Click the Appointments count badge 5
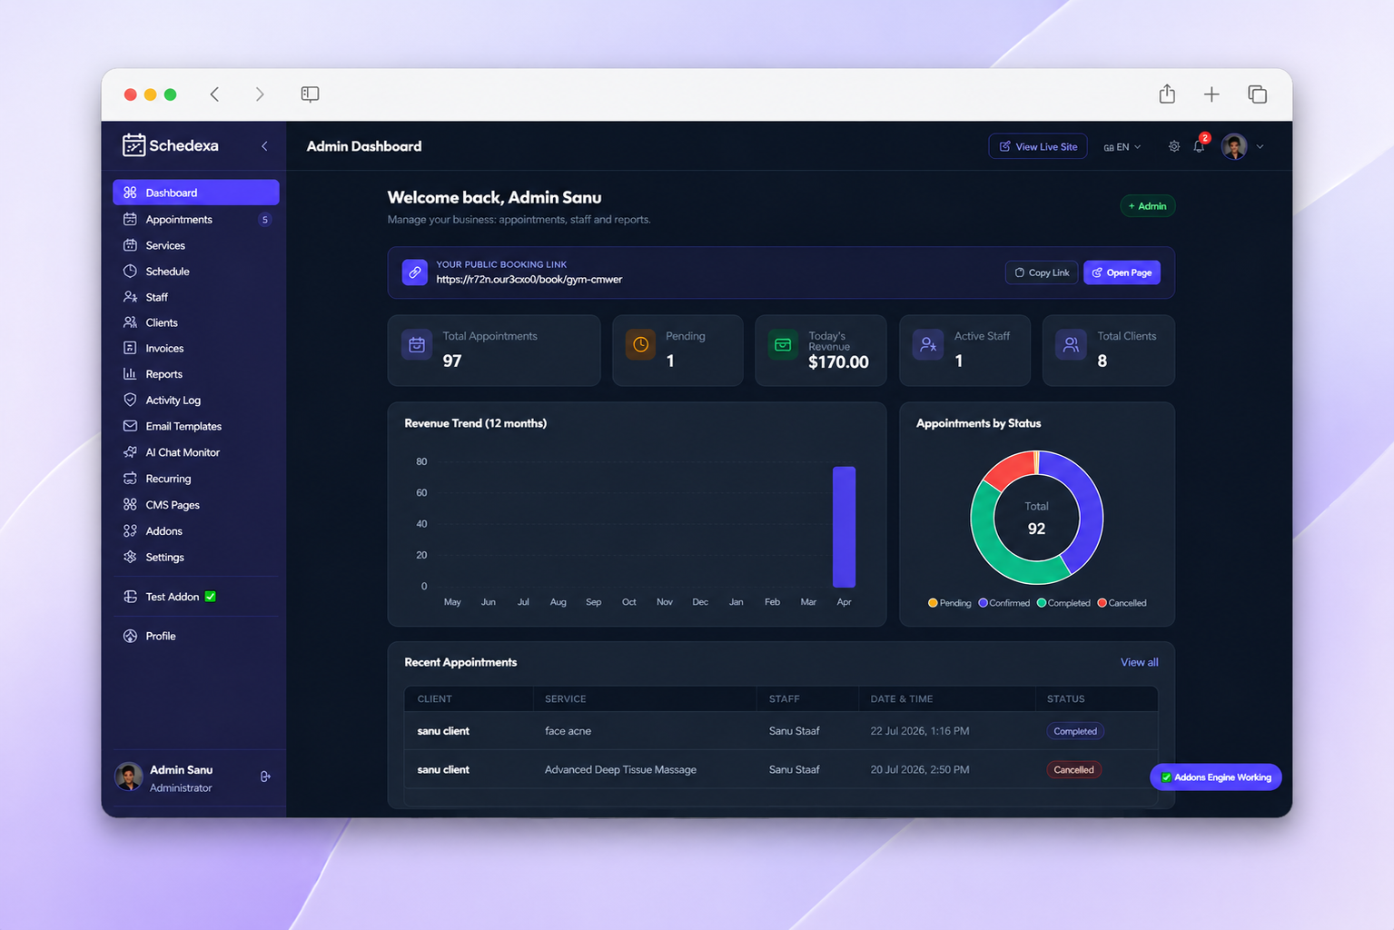The image size is (1394, 930). pyautogui.click(x=264, y=220)
